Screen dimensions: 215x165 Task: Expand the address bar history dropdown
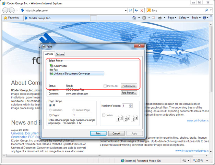point(126,10)
